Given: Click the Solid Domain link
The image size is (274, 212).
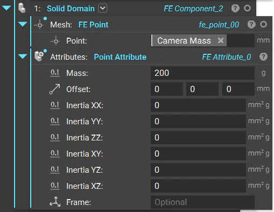Looking at the screenshot, I should [x=71, y=9].
